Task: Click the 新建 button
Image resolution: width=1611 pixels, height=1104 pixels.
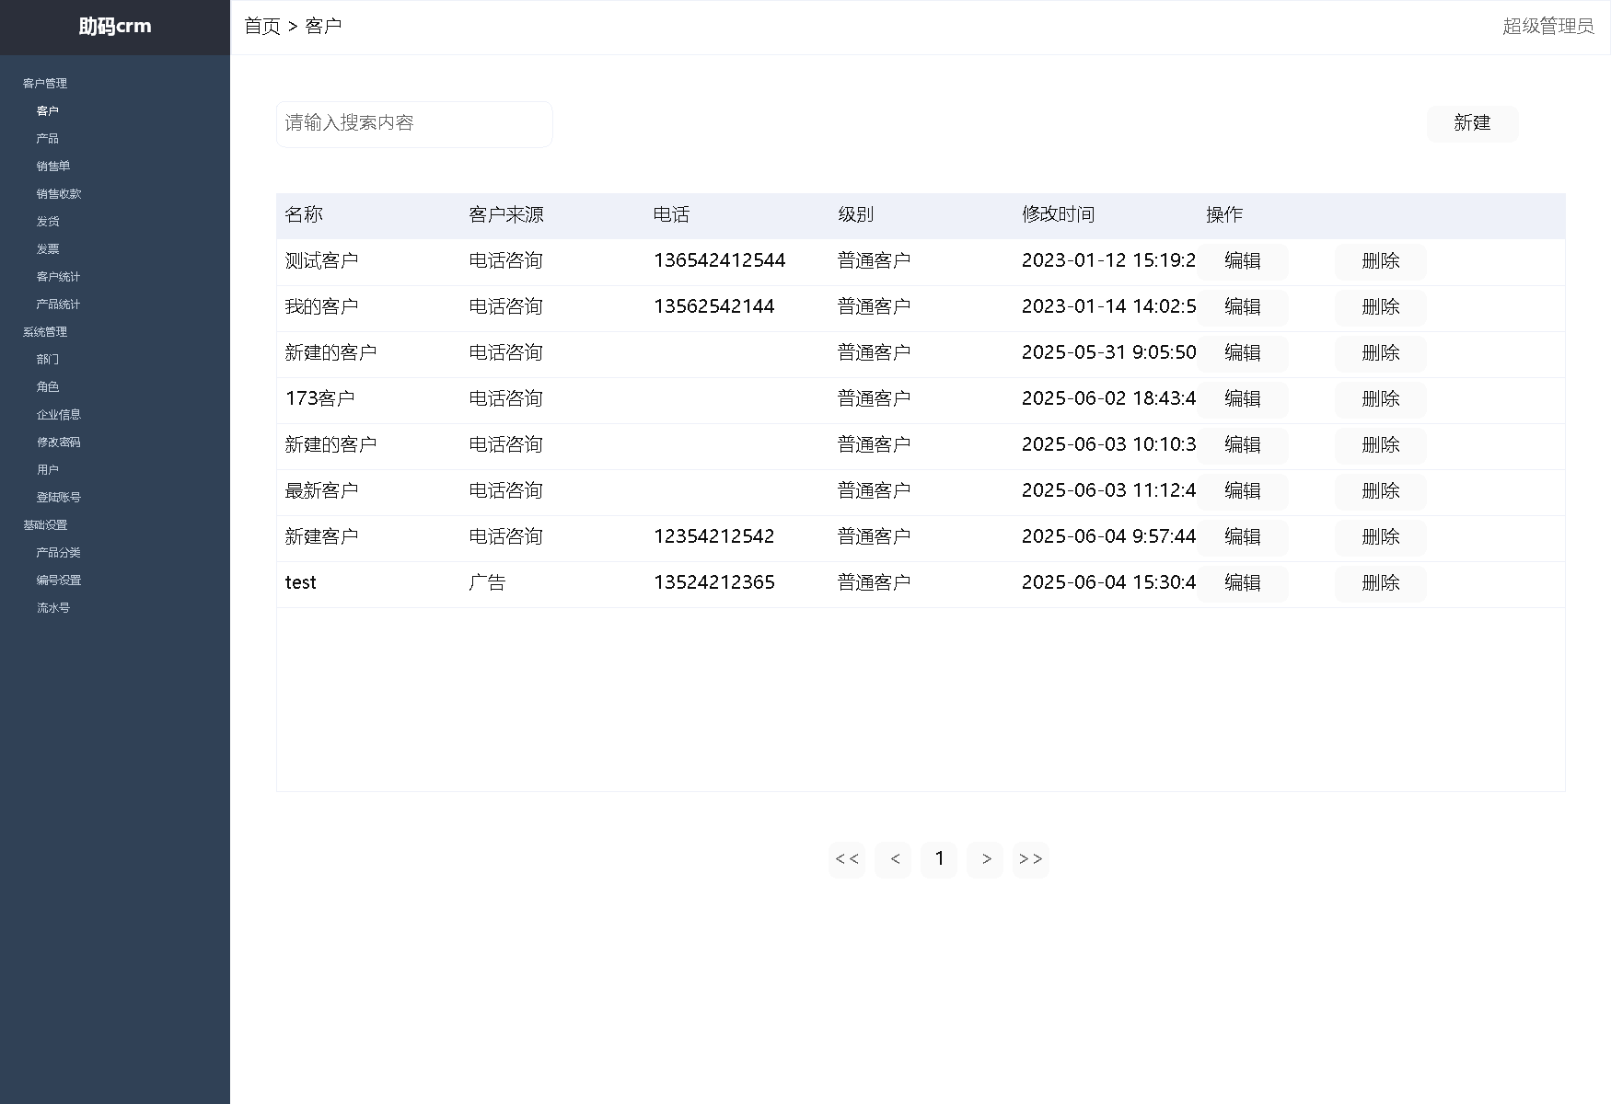Action: [x=1472, y=123]
